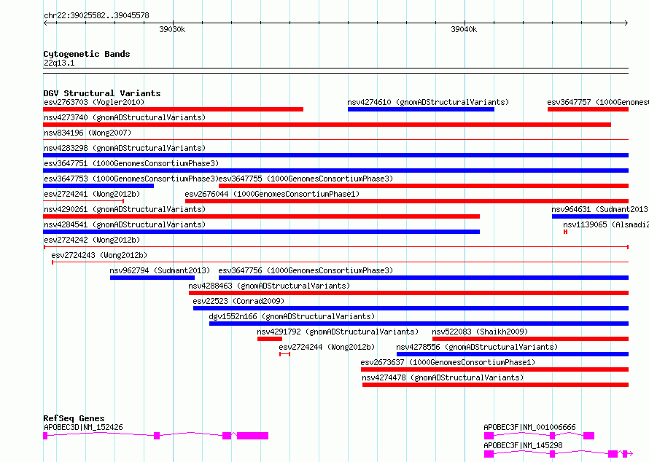649x462 pixels.
Task: Open variant nsv4283298 details
Action: [125, 148]
